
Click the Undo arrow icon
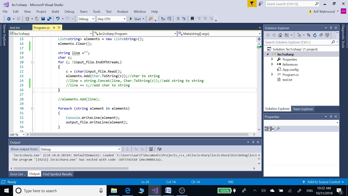58,19
